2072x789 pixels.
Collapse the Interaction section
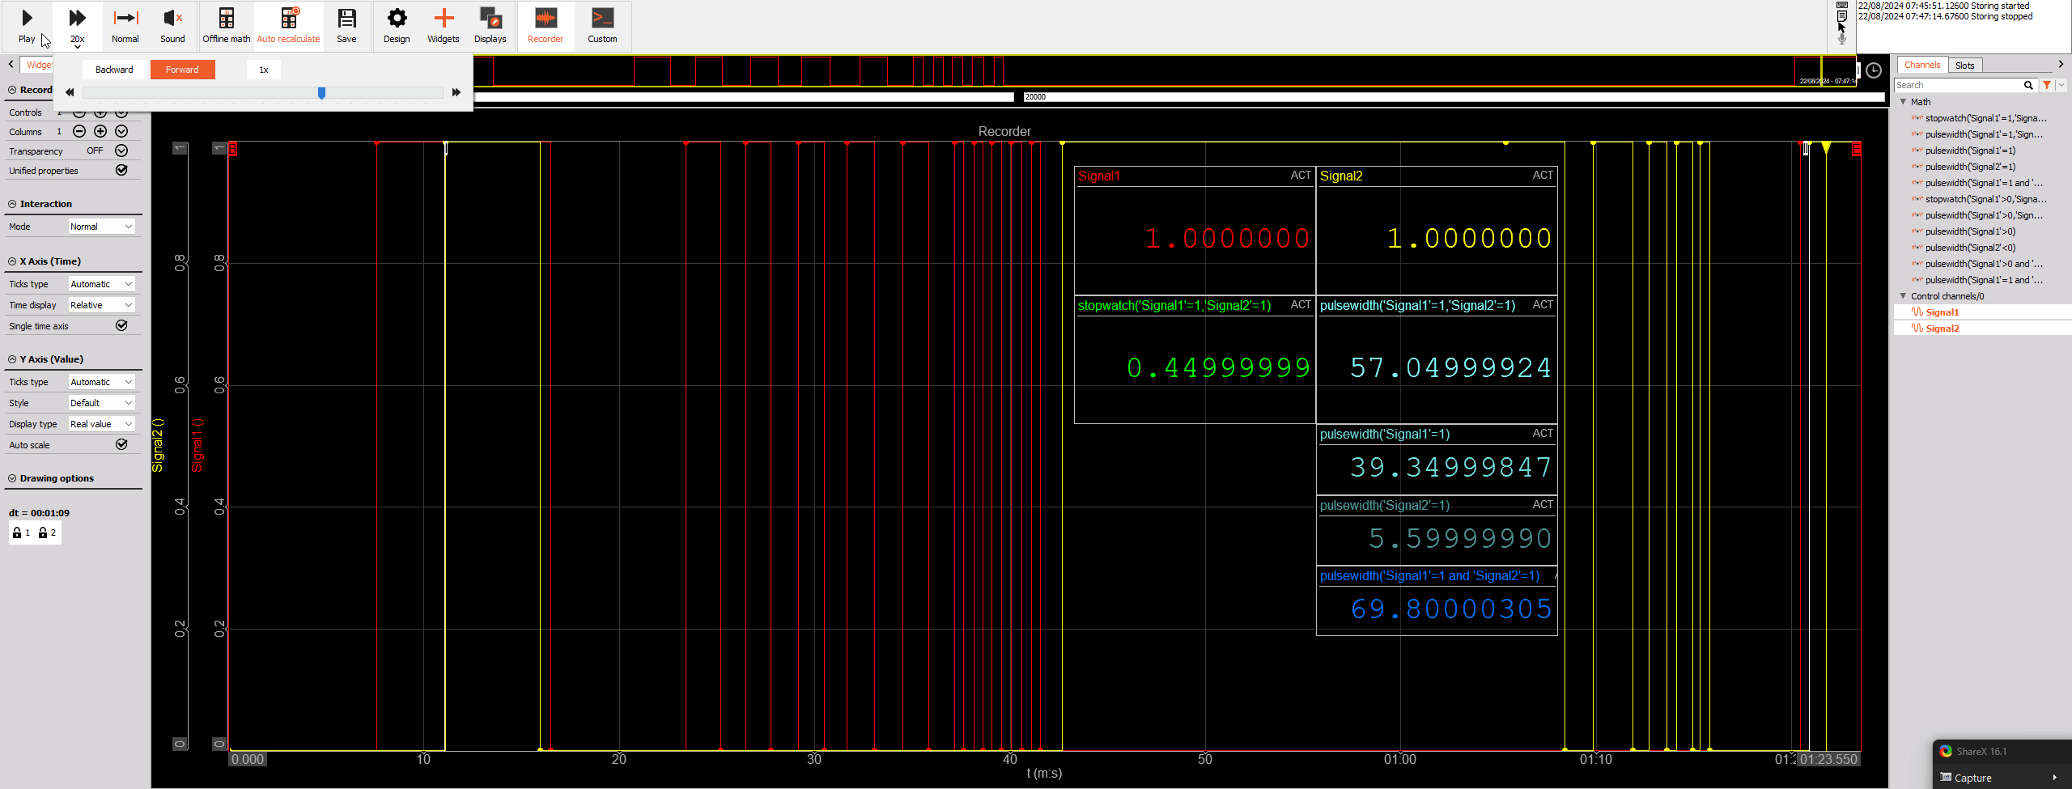click(12, 204)
